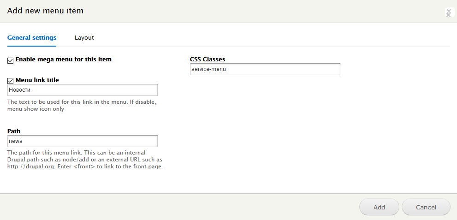Cancel adding the menu item

pyautogui.click(x=426, y=207)
